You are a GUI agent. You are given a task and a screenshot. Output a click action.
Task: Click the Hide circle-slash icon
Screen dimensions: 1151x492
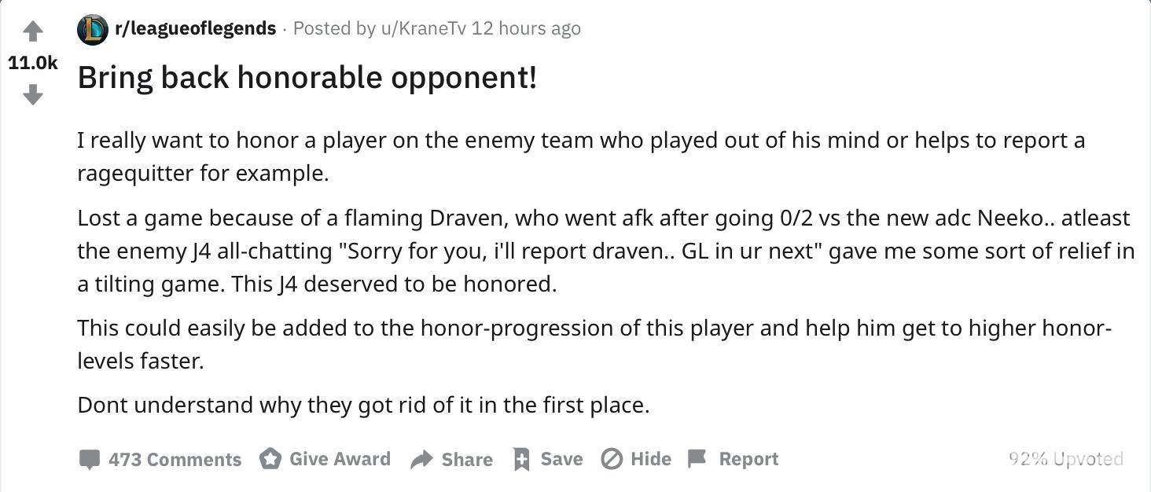(612, 459)
